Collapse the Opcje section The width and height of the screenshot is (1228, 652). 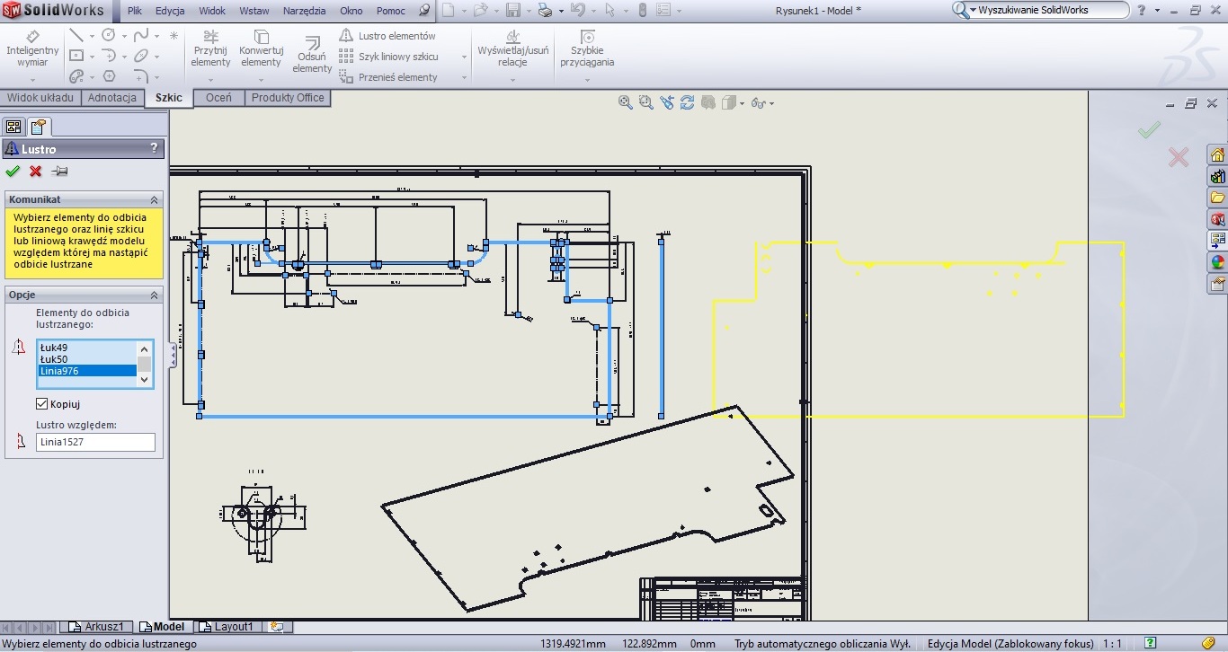154,295
